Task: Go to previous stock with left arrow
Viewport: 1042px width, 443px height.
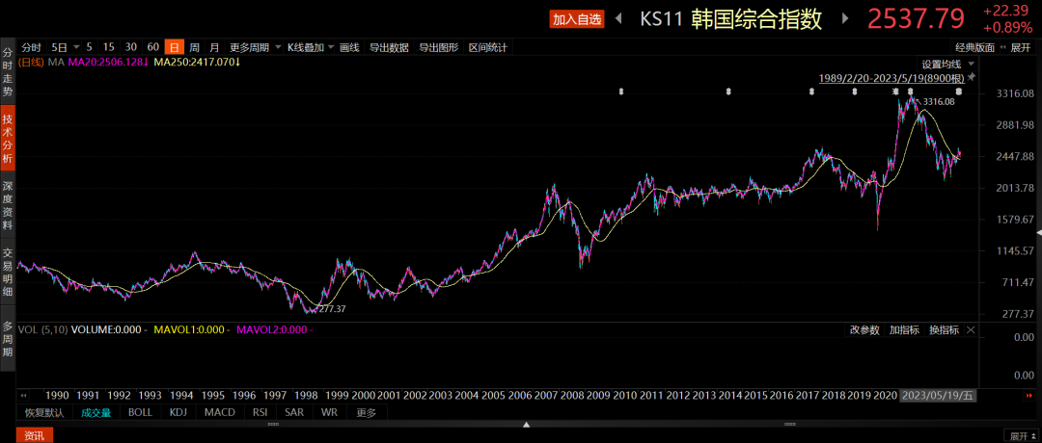Action: 618,18
